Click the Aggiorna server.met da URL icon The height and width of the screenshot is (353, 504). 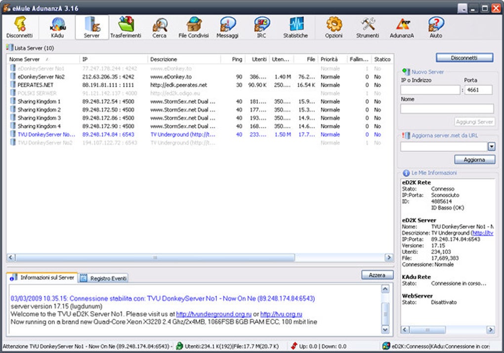pos(406,136)
